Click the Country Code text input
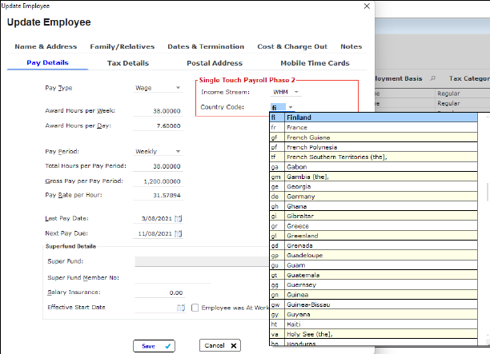The width and height of the screenshot is (490, 354). pyautogui.click(x=278, y=107)
